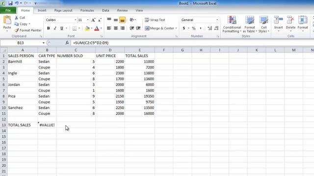The width and height of the screenshot is (314, 176).
Task: Click the increase indent icon
Action: click(x=138, y=28)
